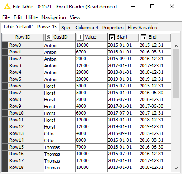Select the Row15 row header
The height and width of the screenshot is (174, 182).
click(23, 147)
